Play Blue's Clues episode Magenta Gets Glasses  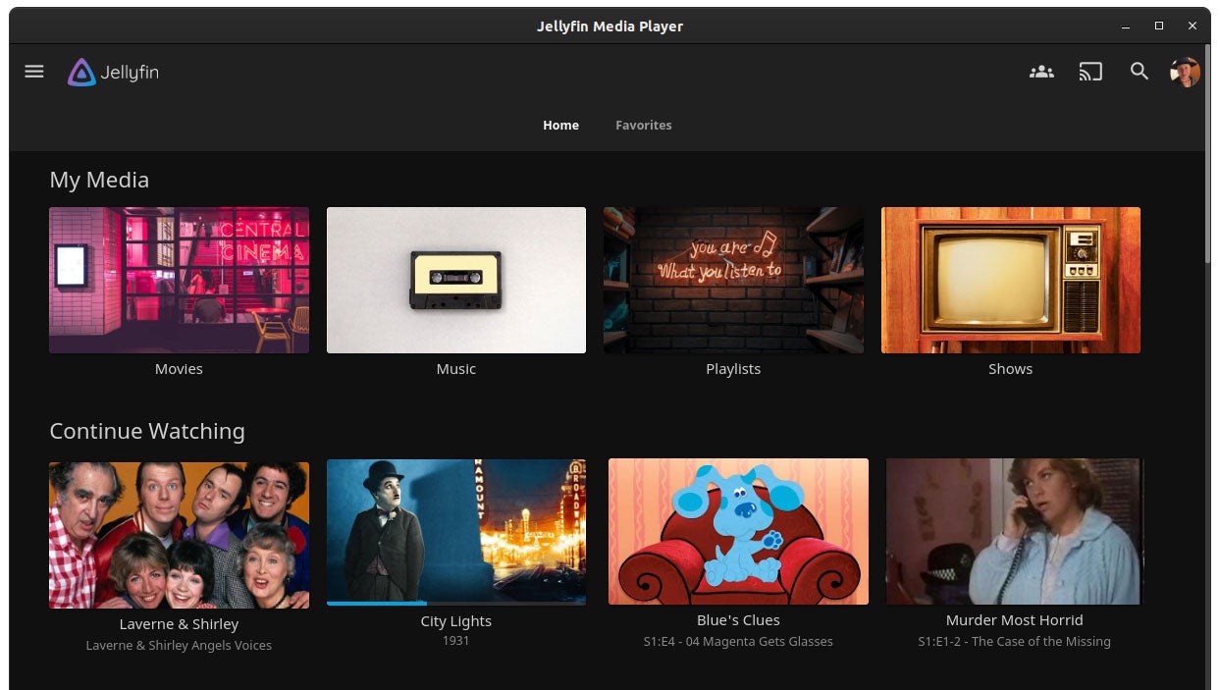(738, 531)
